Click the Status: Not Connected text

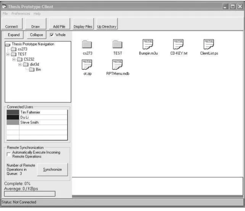[19, 202]
